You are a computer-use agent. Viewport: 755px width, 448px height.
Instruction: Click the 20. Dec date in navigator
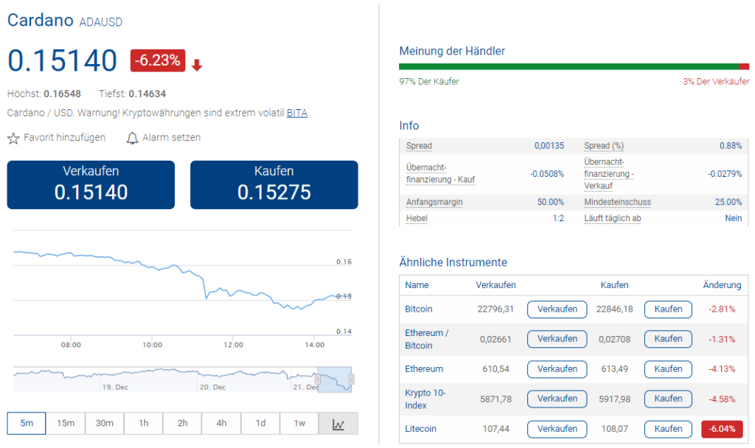coord(212,387)
